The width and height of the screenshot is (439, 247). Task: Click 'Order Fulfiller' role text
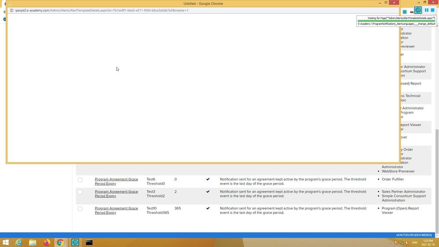(393, 179)
